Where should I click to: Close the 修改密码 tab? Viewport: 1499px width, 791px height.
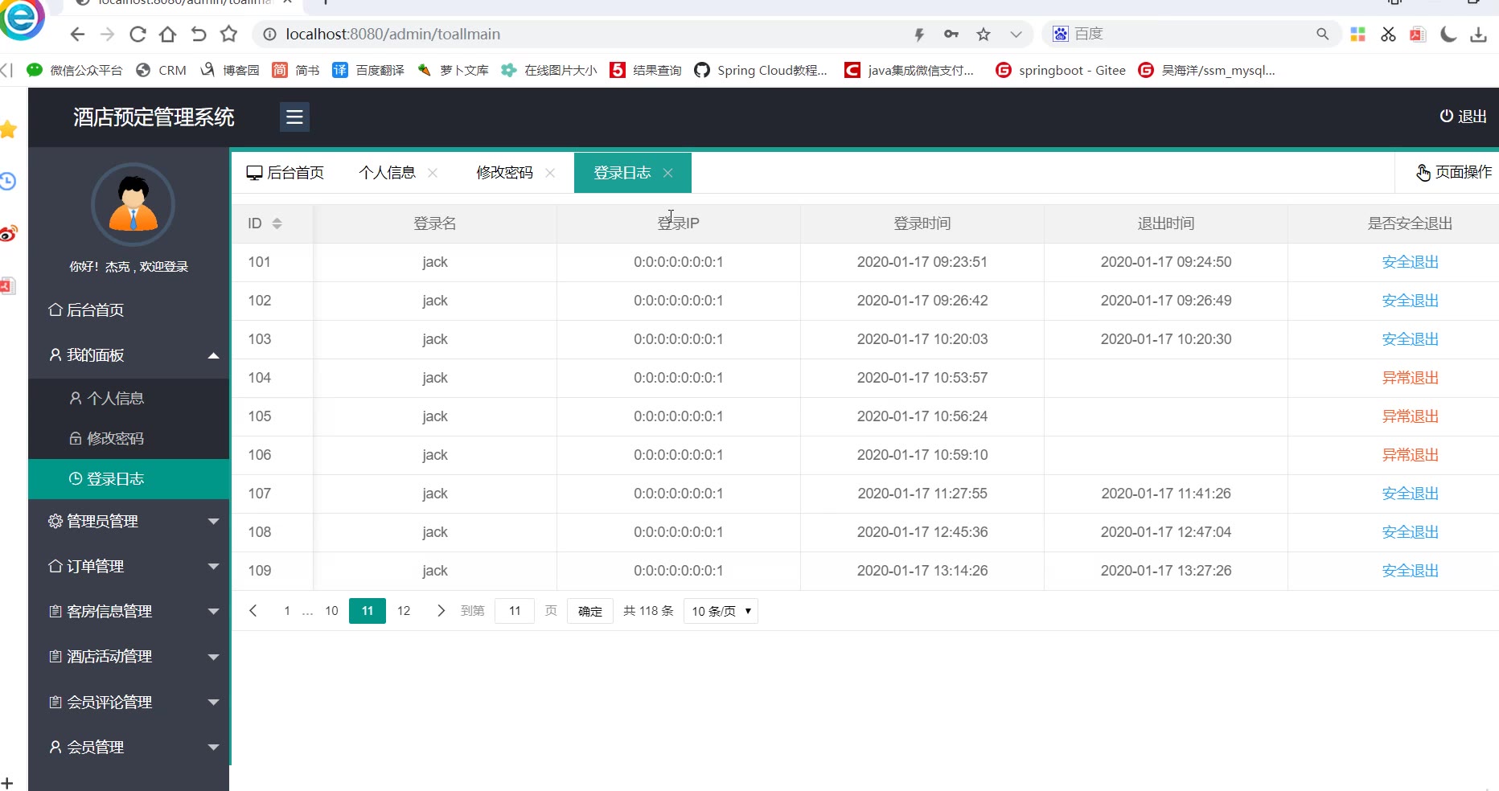[x=550, y=173]
